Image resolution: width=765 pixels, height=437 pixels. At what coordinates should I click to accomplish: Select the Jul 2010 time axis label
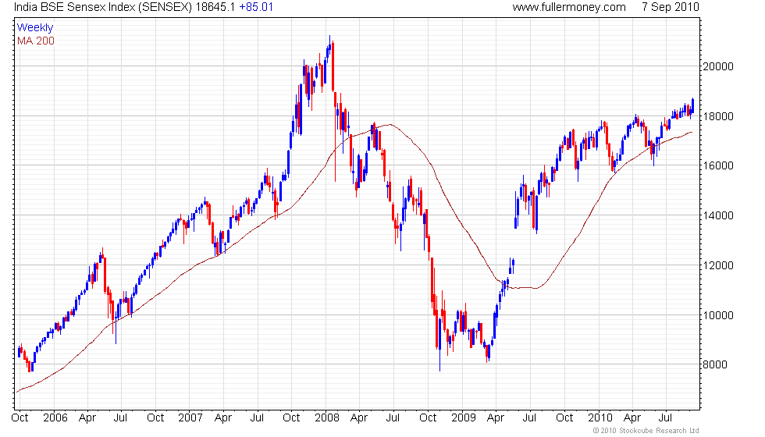click(x=665, y=417)
